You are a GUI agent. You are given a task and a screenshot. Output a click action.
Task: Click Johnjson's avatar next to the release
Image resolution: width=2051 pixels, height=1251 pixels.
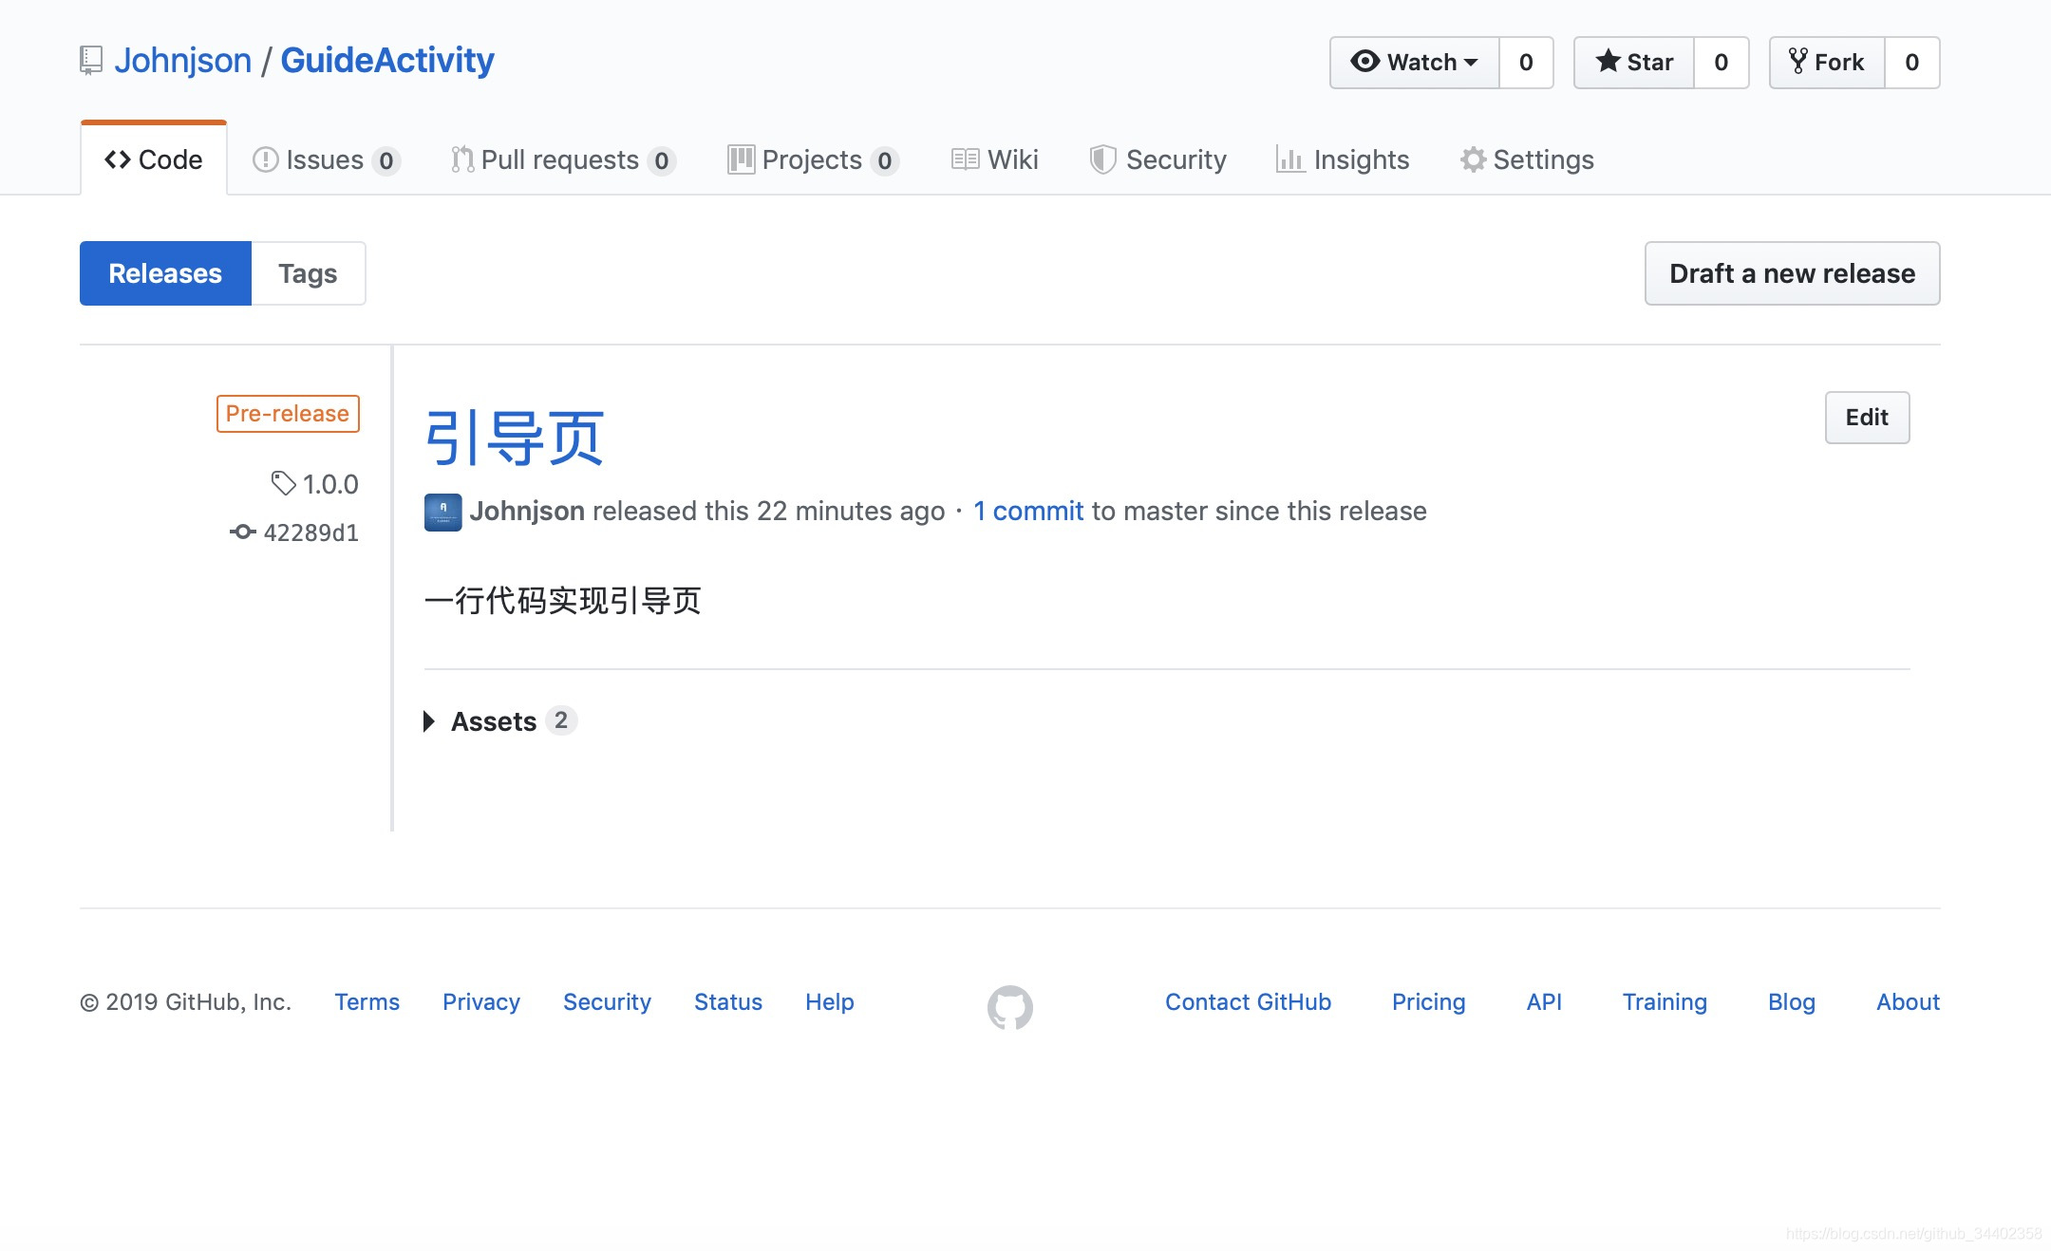442,512
